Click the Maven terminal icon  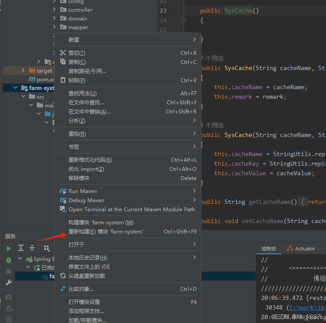[63, 209]
